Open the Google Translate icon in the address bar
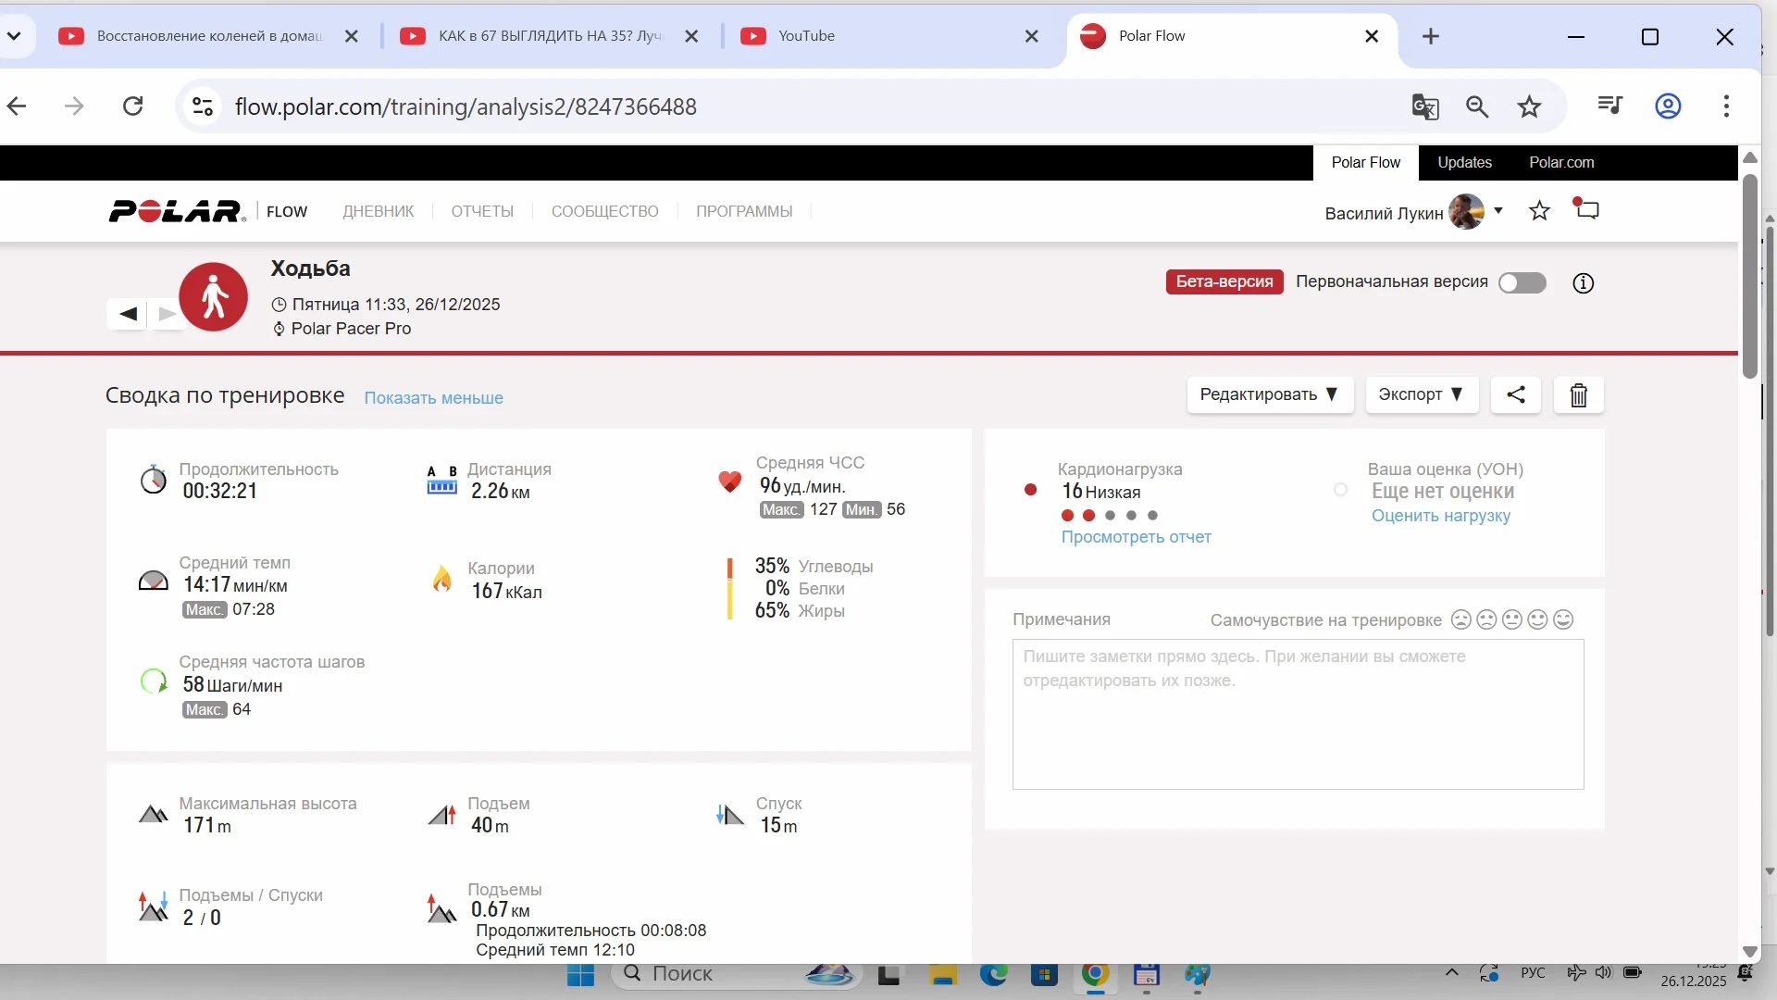Screen dimensions: 1777x1000 click(1424, 106)
